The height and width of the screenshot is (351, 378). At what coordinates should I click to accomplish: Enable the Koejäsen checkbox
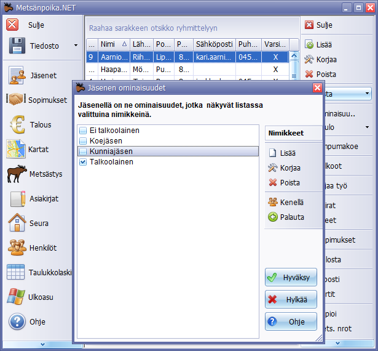(x=82, y=141)
